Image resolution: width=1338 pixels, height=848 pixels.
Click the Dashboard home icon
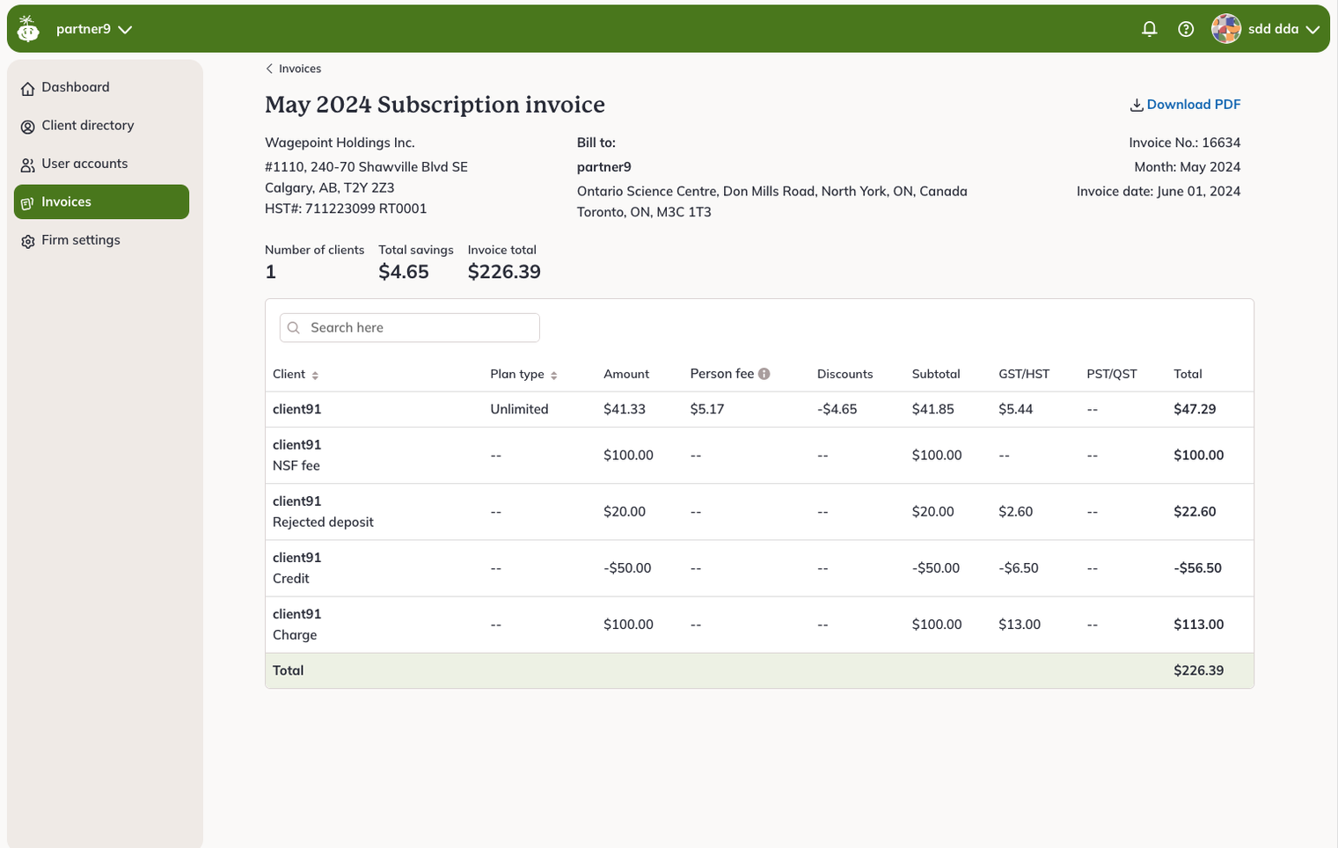point(28,88)
